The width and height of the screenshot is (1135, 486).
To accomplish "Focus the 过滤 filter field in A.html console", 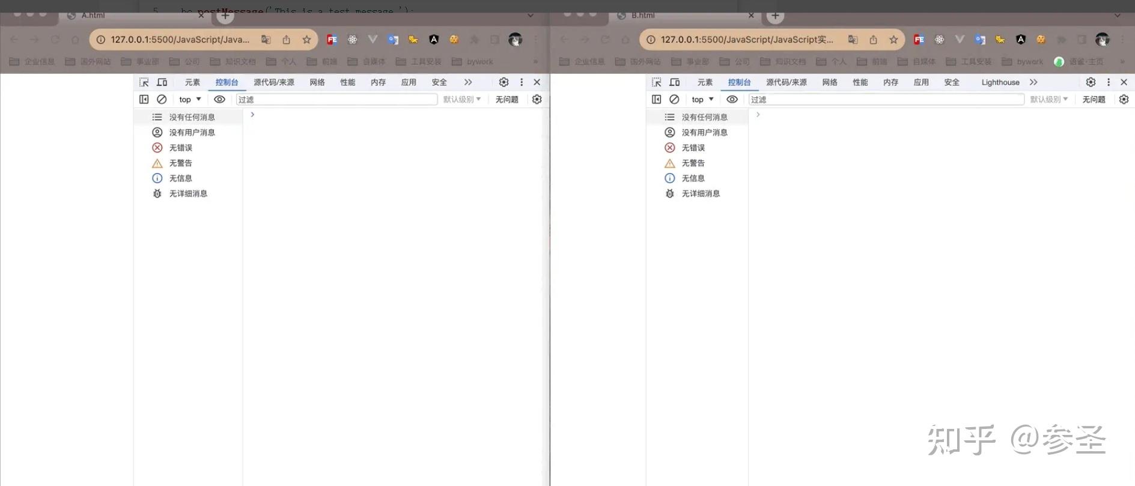I will click(x=336, y=99).
